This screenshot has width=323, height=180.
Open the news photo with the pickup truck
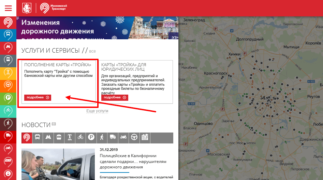pyautogui.click(x=58, y=164)
